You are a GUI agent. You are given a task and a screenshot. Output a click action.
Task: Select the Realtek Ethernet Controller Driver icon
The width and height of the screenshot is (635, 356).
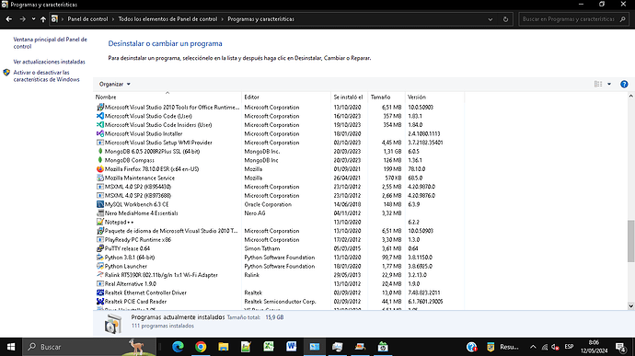click(100, 293)
